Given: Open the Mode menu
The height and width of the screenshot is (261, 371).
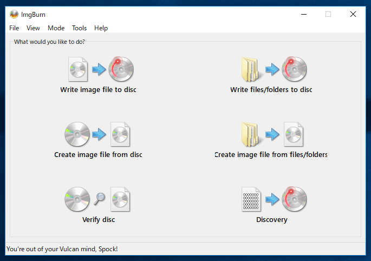Looking at the screenshot, I should (56, 28).
